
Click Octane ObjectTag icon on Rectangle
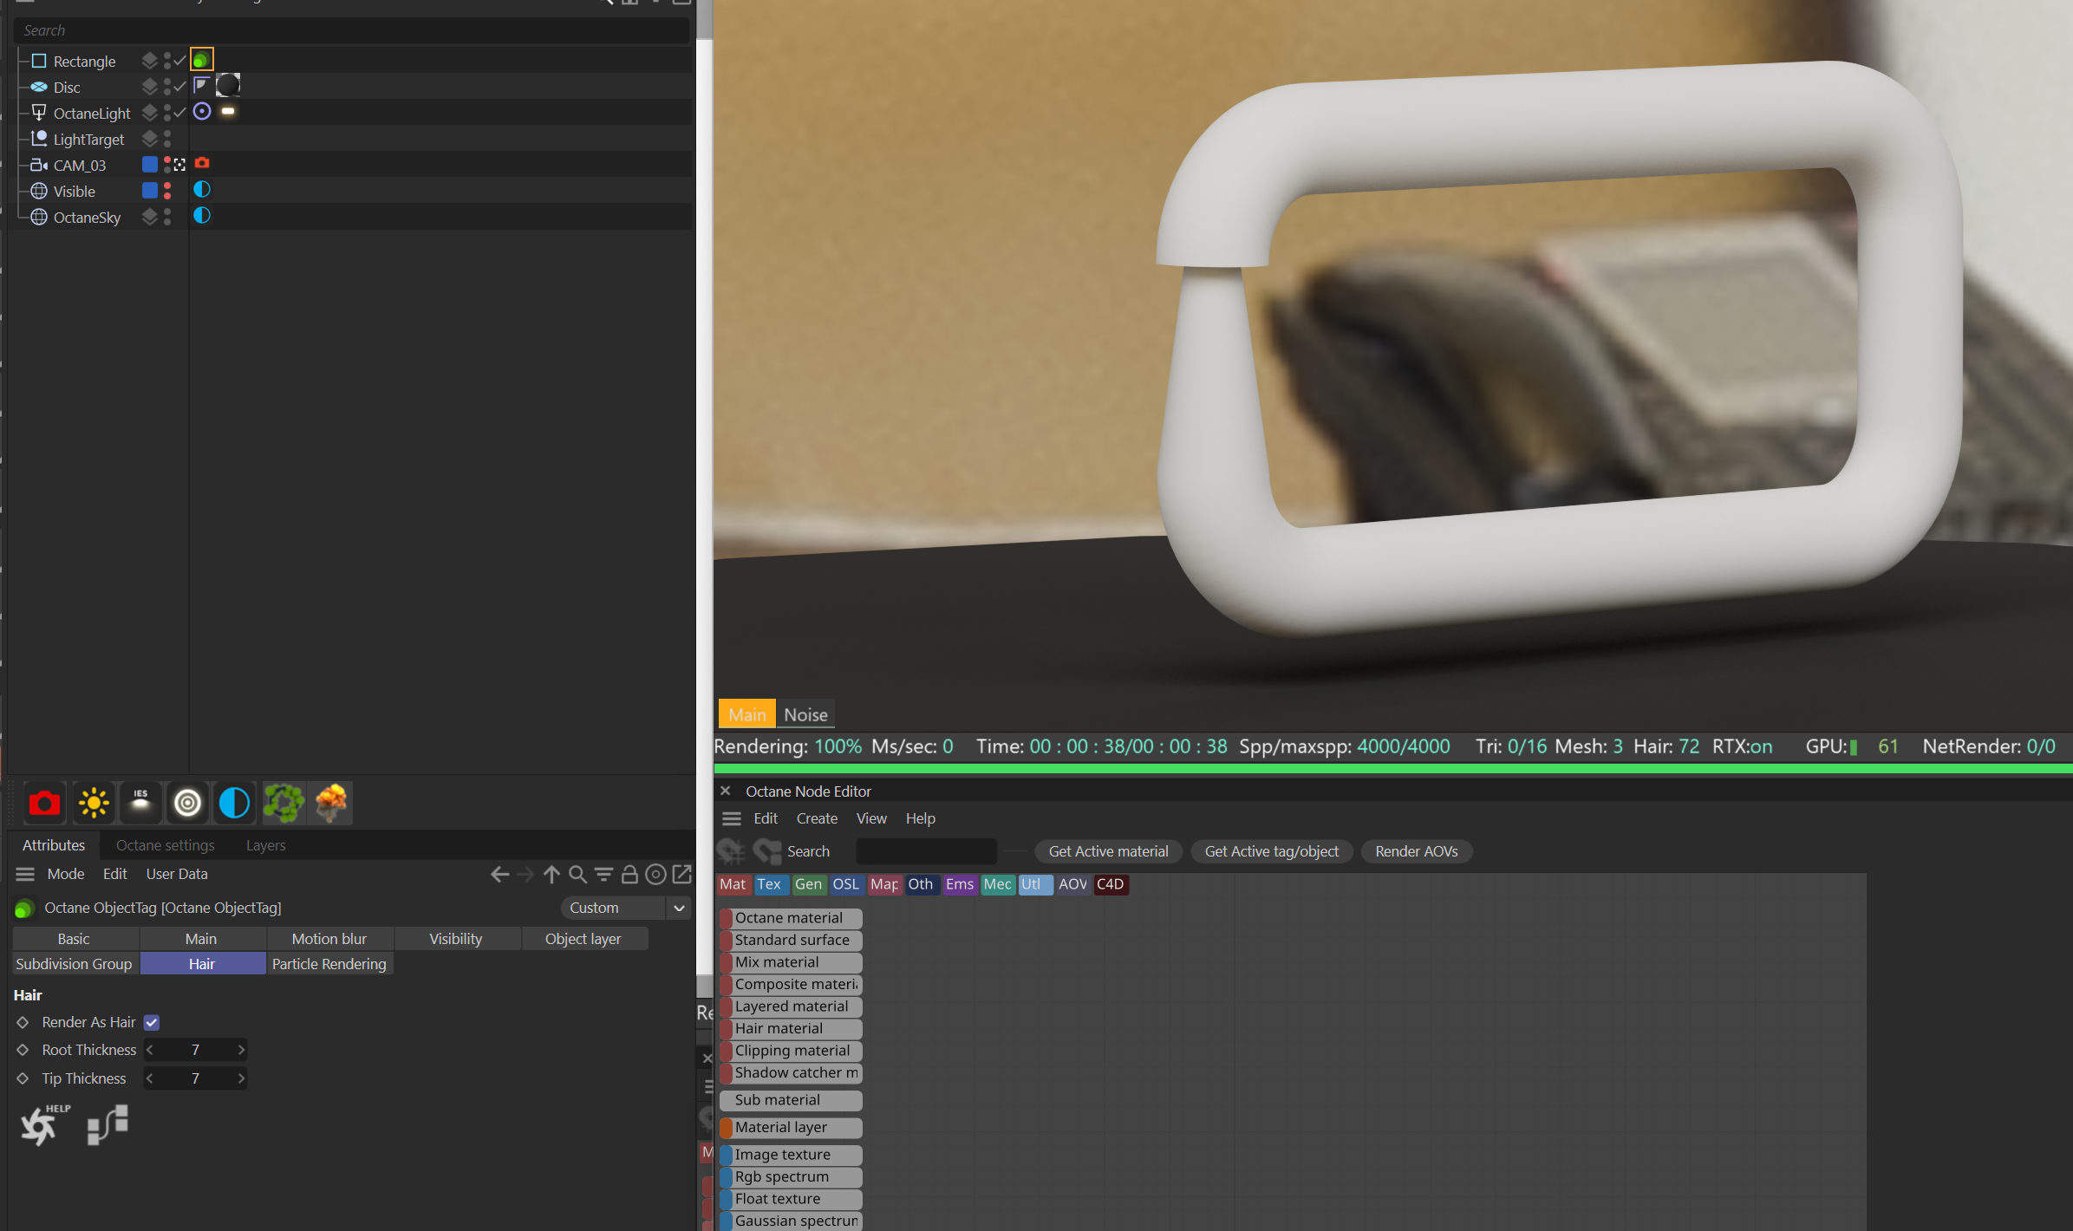(x=201, y=60)
